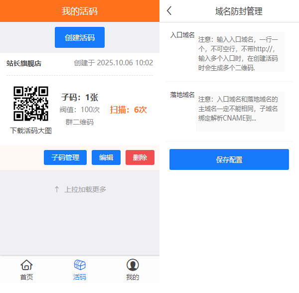The height and width of the screenshot is (293, 299).
Task: Open the 首页 home tab icon
Action: pos(26,265)
